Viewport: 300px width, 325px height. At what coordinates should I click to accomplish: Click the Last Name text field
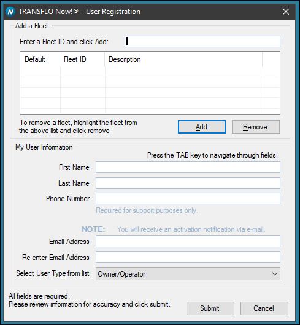click(188, 183)
